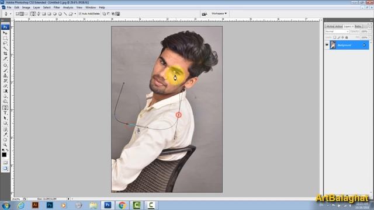Select the Lasso tool
This screenshot has height=210, width=374.
pyautogui.click(x=5, y=43)
